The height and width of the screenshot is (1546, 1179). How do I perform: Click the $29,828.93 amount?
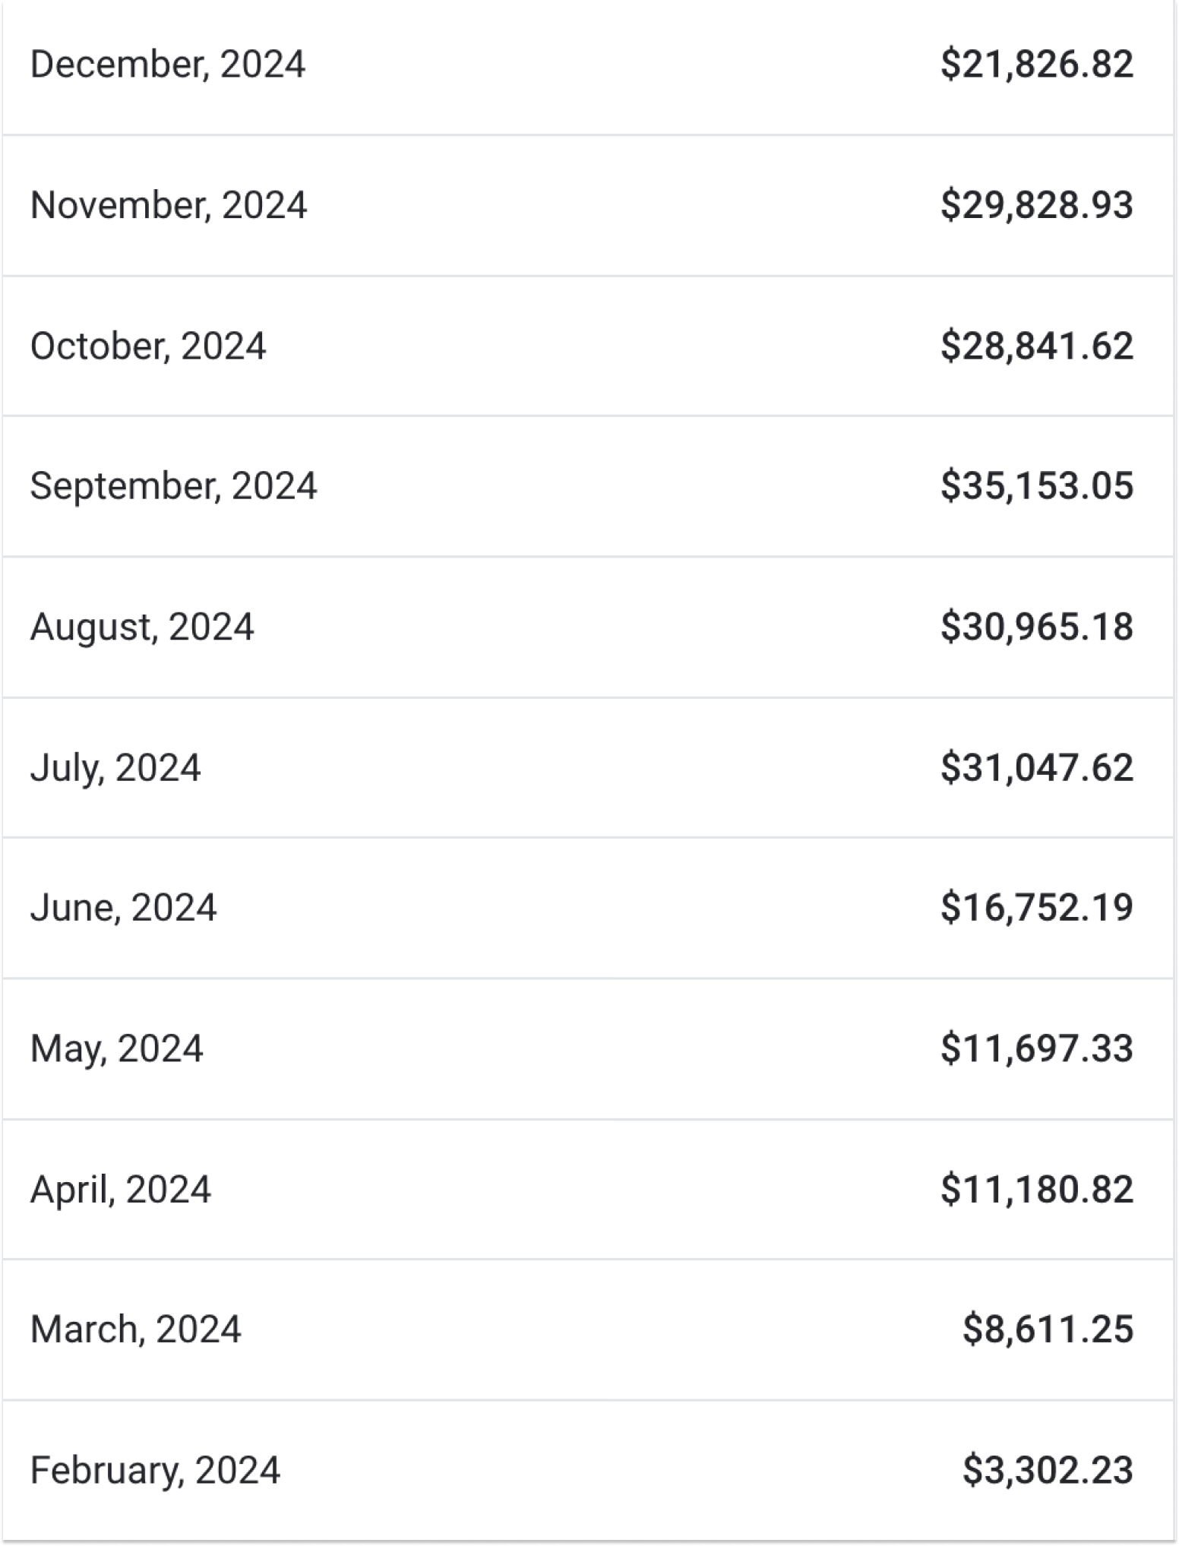click(1037, 205)
